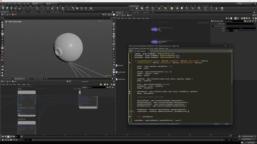This screenshot has height=144, width=257.
Task: Click the stop playback button
Action: coord(8,136)
